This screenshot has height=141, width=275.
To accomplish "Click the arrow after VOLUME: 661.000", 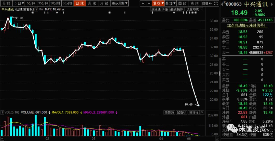I will [x=49, y=112].
